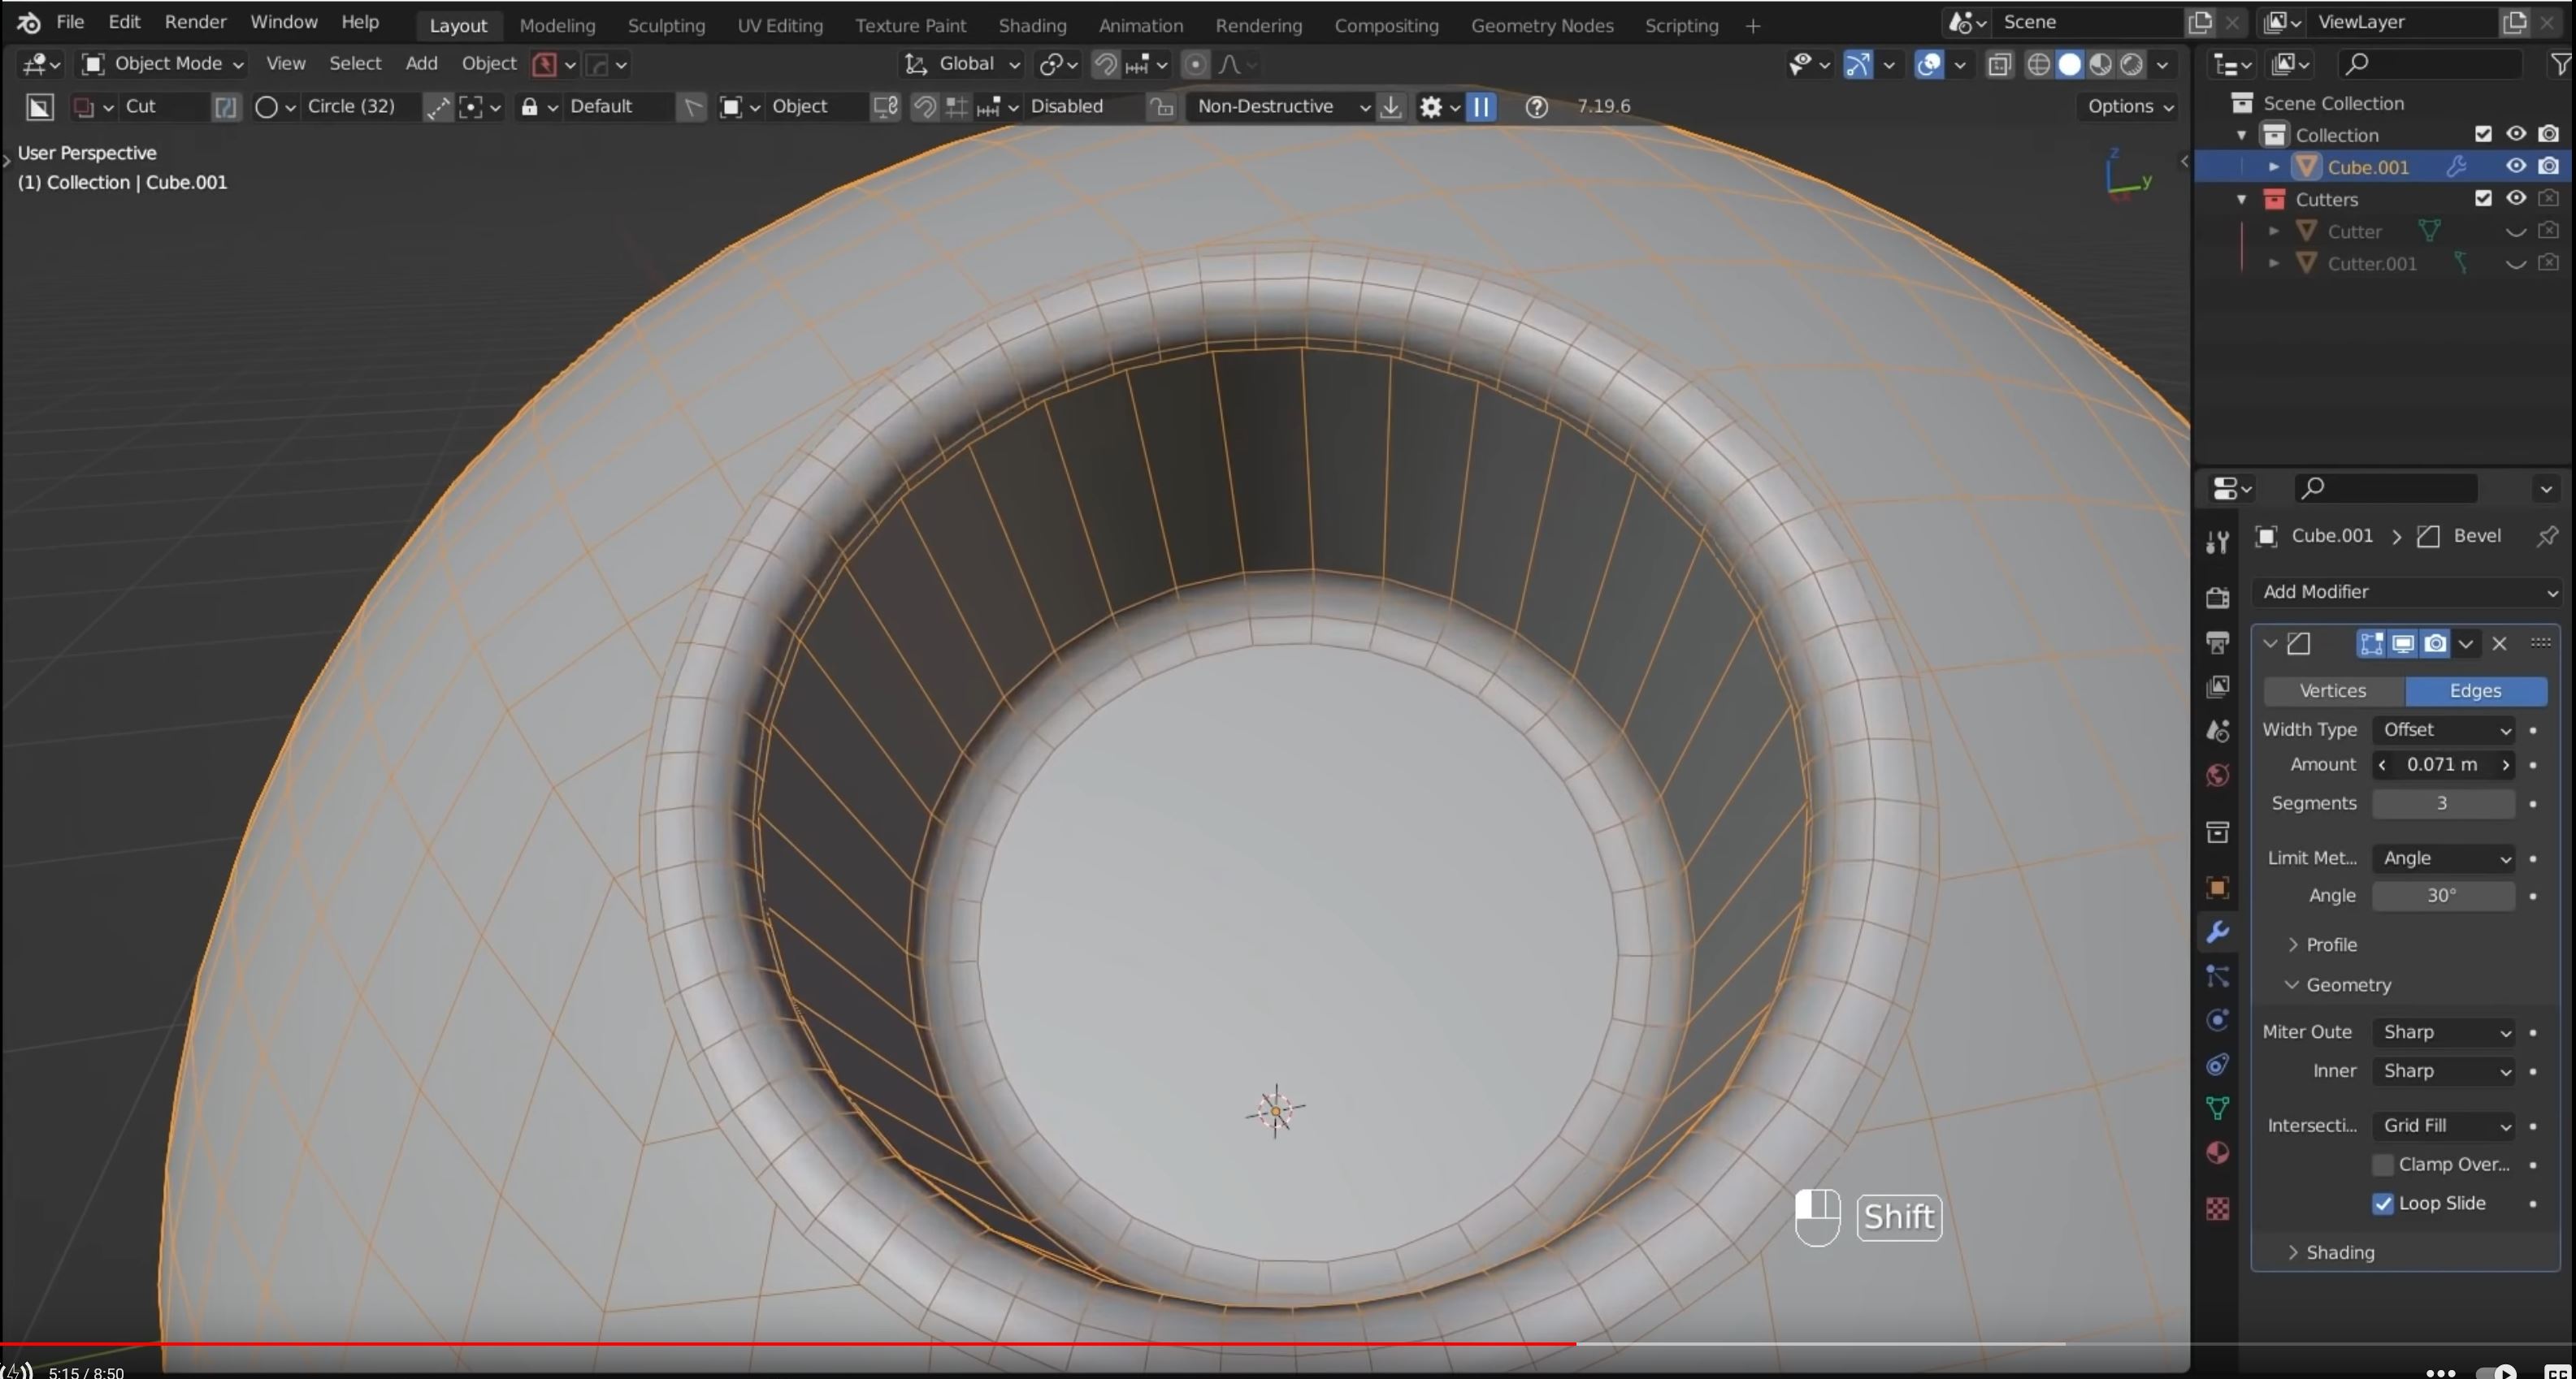The image size is (2576, 1379).
Task: Toggle proportional editing icon
Action: [1195, 65]
